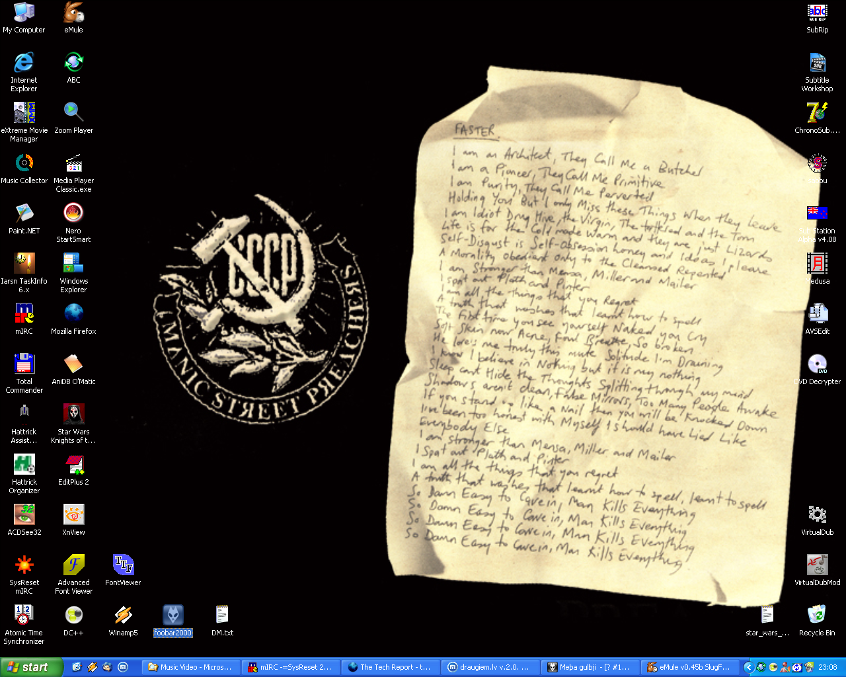The height and width of the screenshot is (677, 846).
Task: Click first quick launch icon beside Start
Action: pyautogui.click(x=77, y=667)
